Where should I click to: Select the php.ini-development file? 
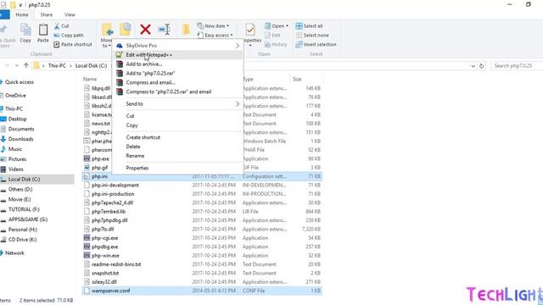click(203, 186)
